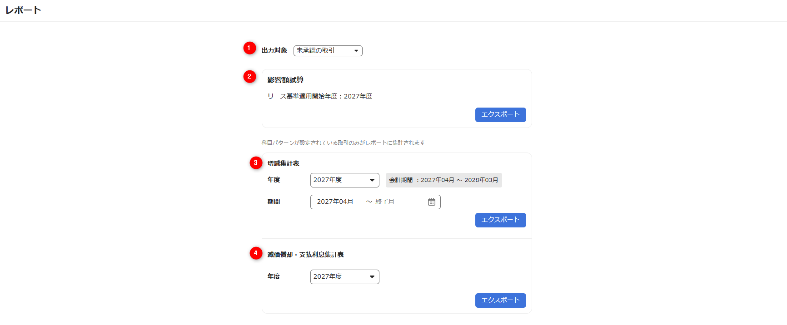Image resolution: width=787 pixels, height=325 pixels.
Task: Expand the 年度 dropdown under 減価償却・支払利息集計表
Action: [x=344, y=277]
